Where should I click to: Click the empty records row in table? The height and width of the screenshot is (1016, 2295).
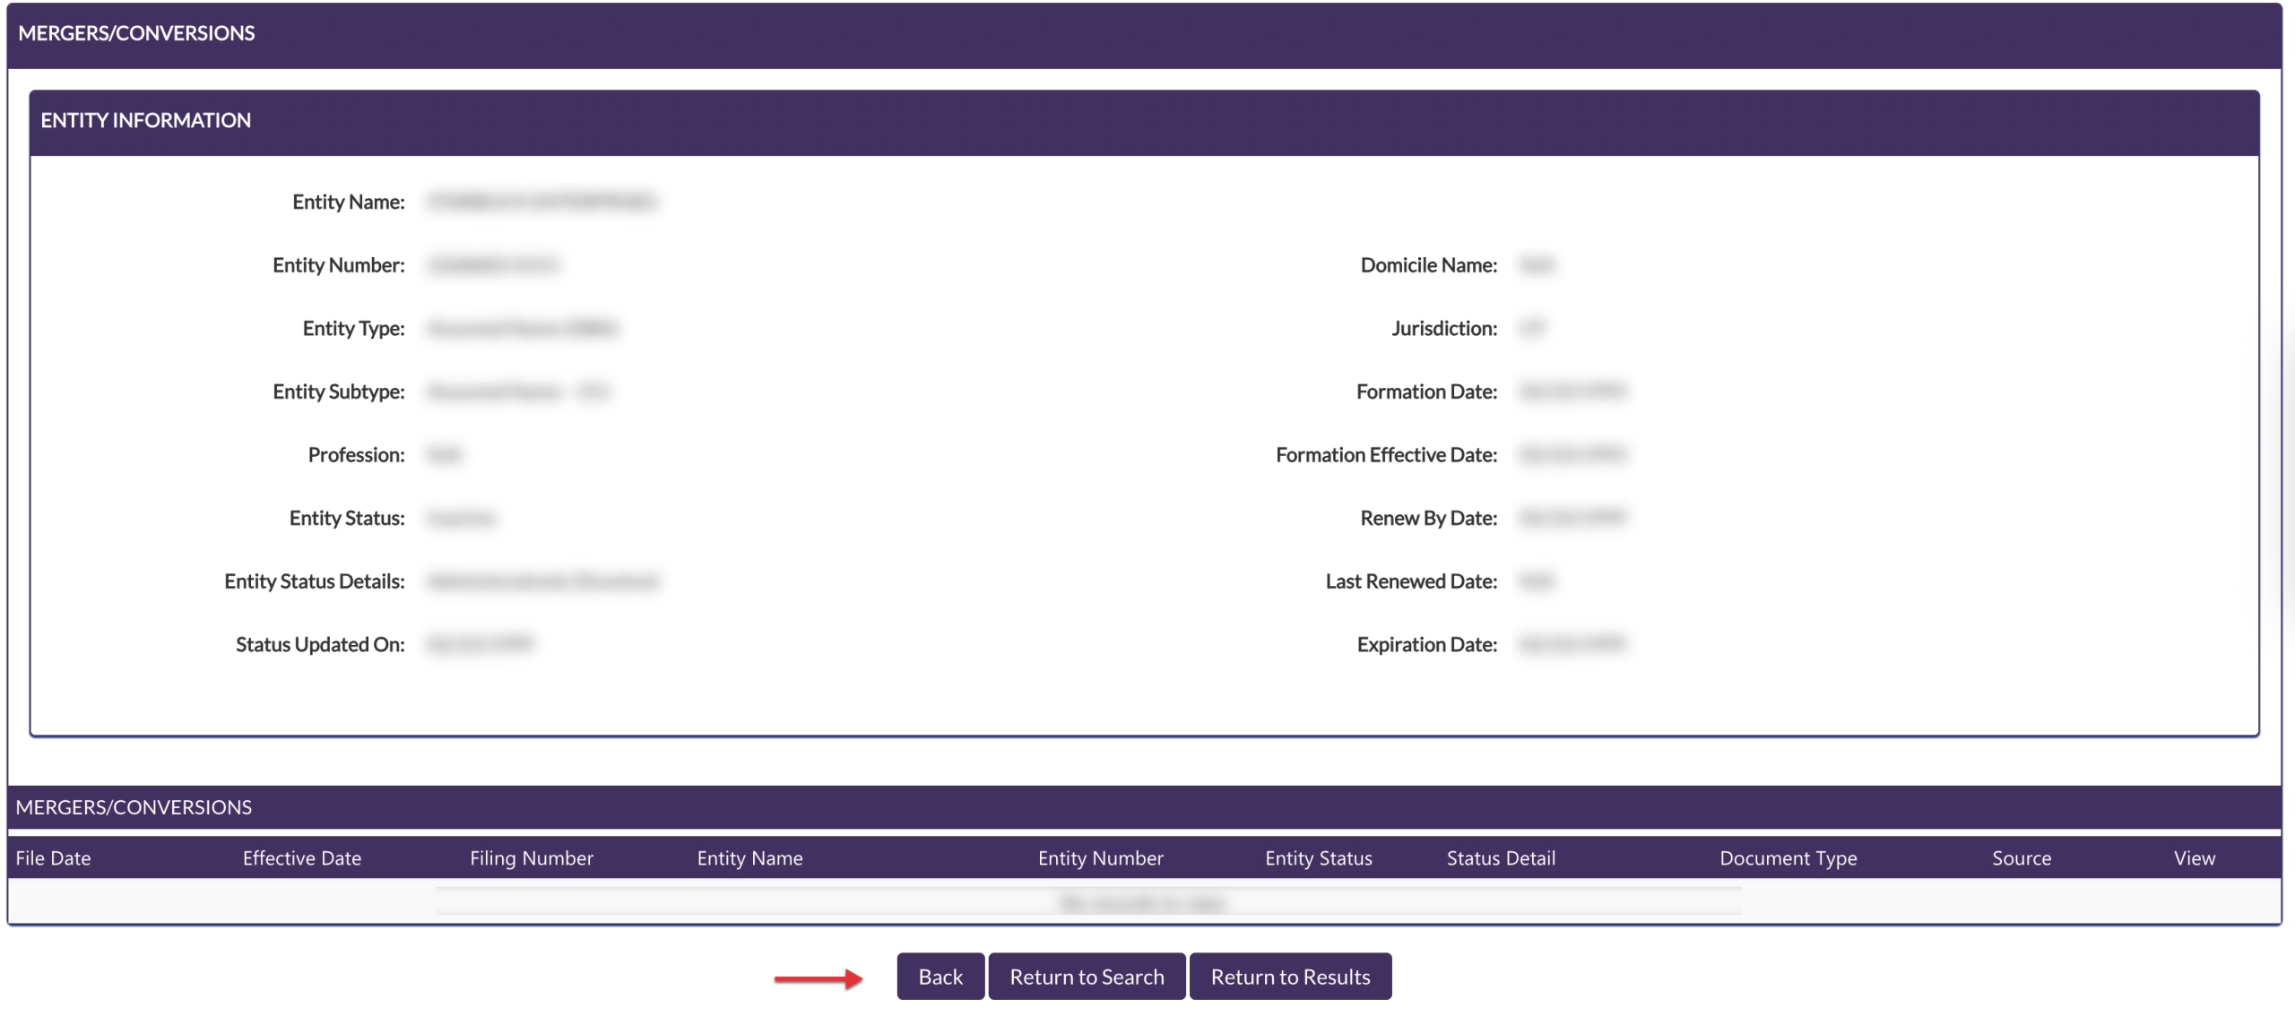[1142, 902]
